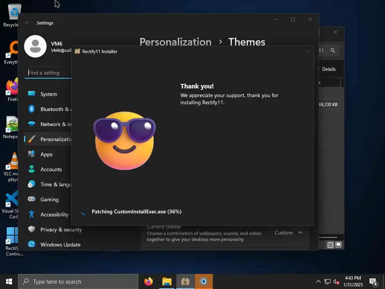Screen dimensions: 385x289
Task: Open Accounts settings
Action: click(x=48, y=169)
